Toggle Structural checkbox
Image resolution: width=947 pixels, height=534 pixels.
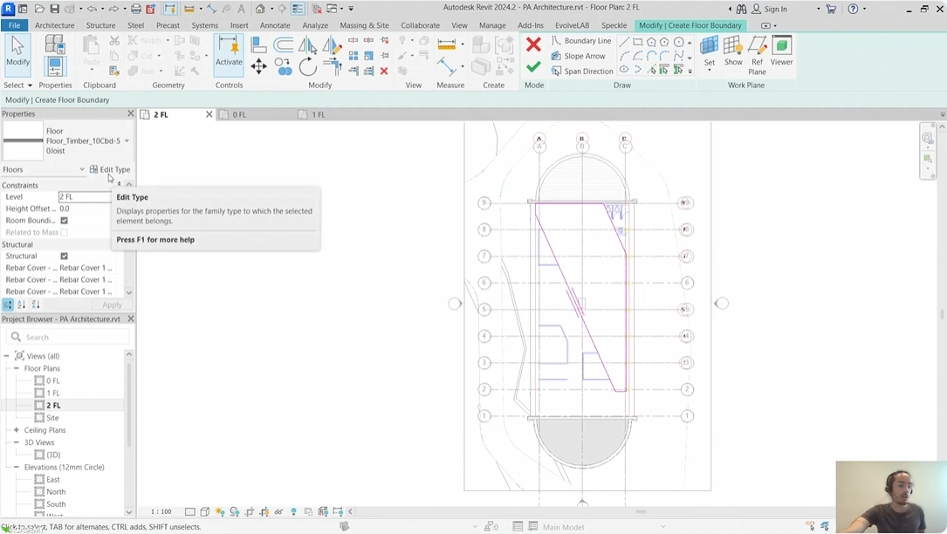[64, 257]
